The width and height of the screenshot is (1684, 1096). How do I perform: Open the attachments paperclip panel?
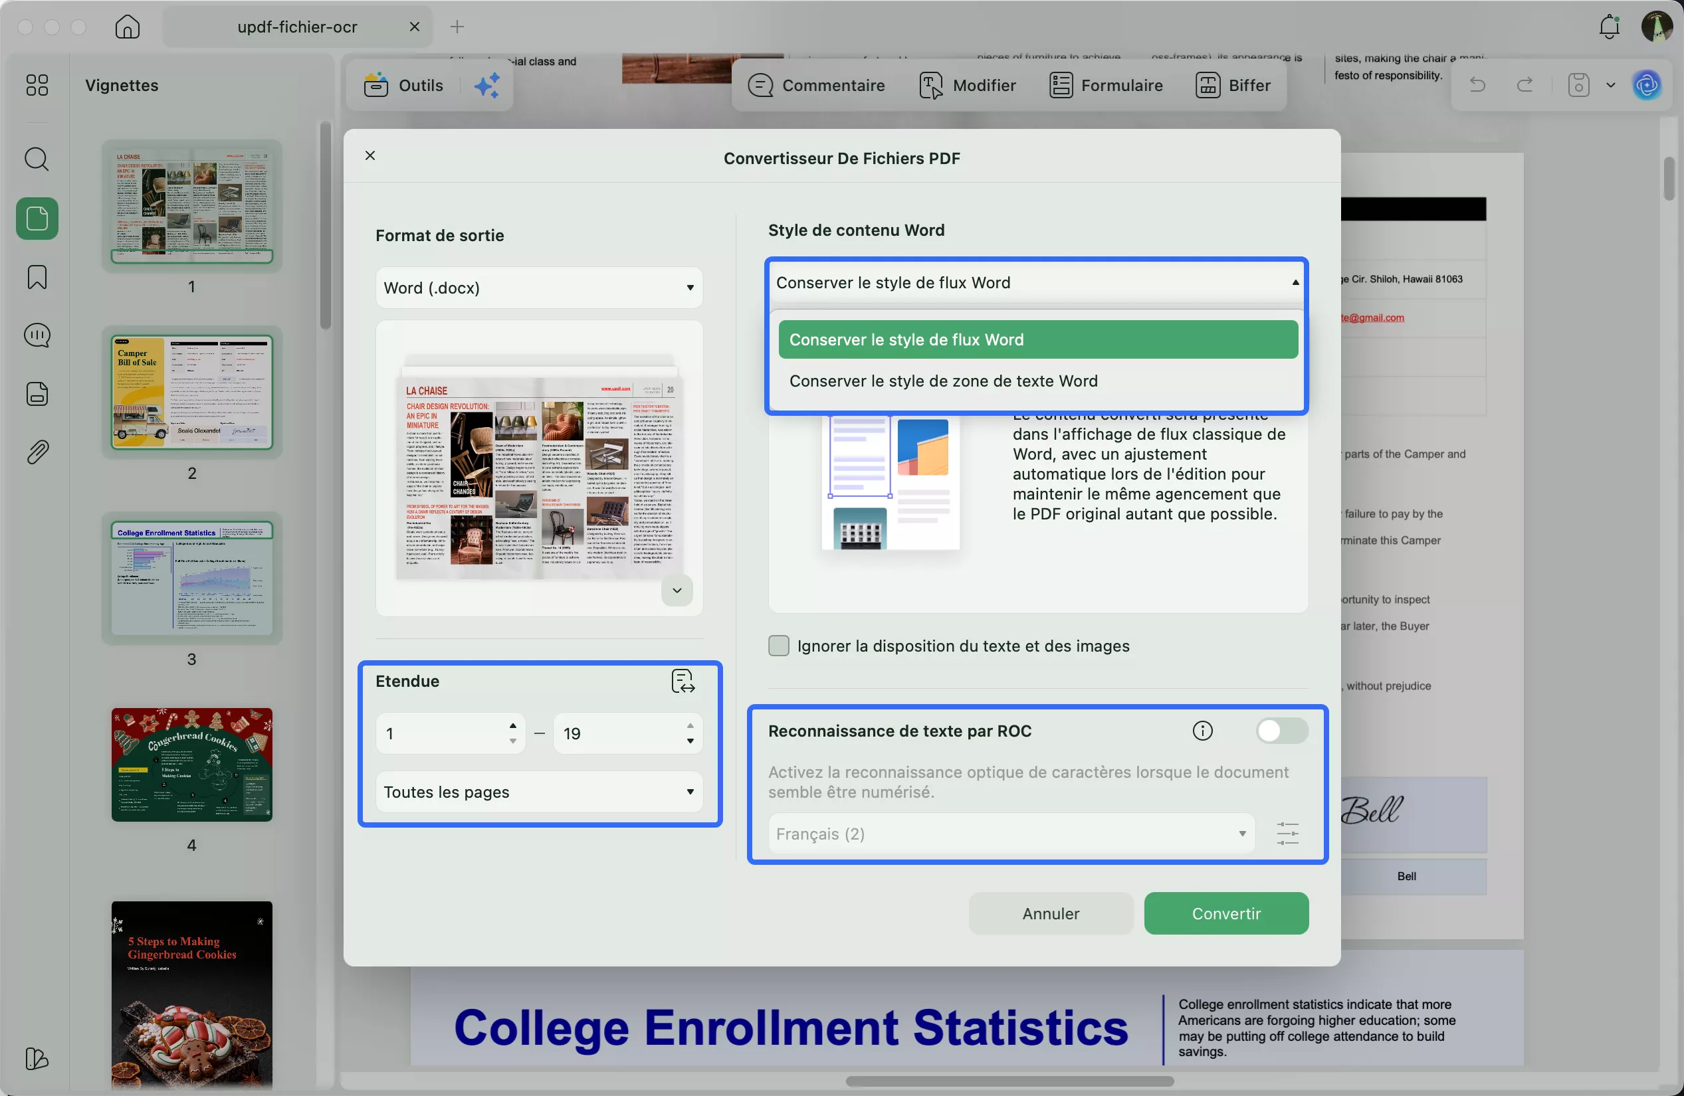[37, 452]
